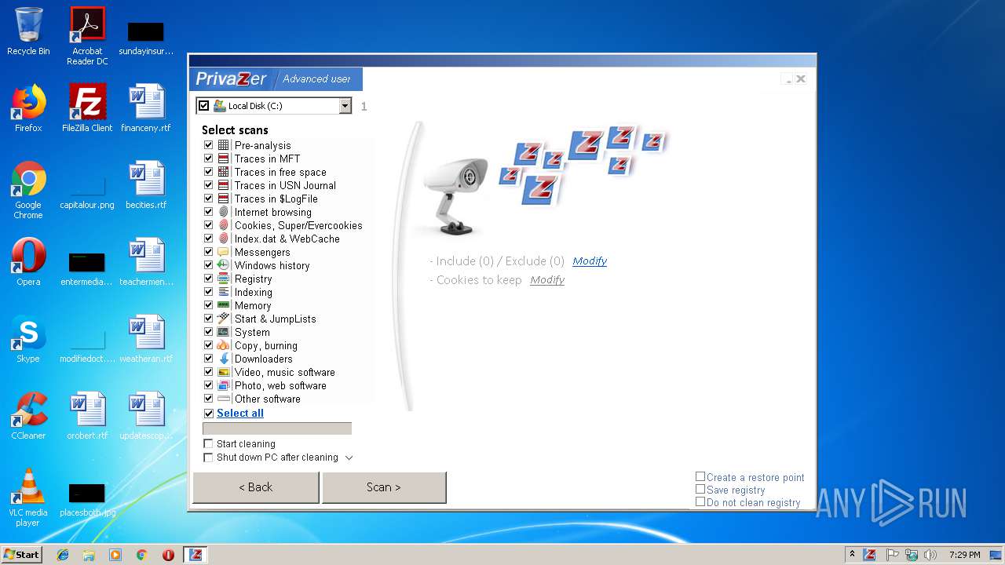Open FileZilla Client desktop shortcut

point(87,109)
